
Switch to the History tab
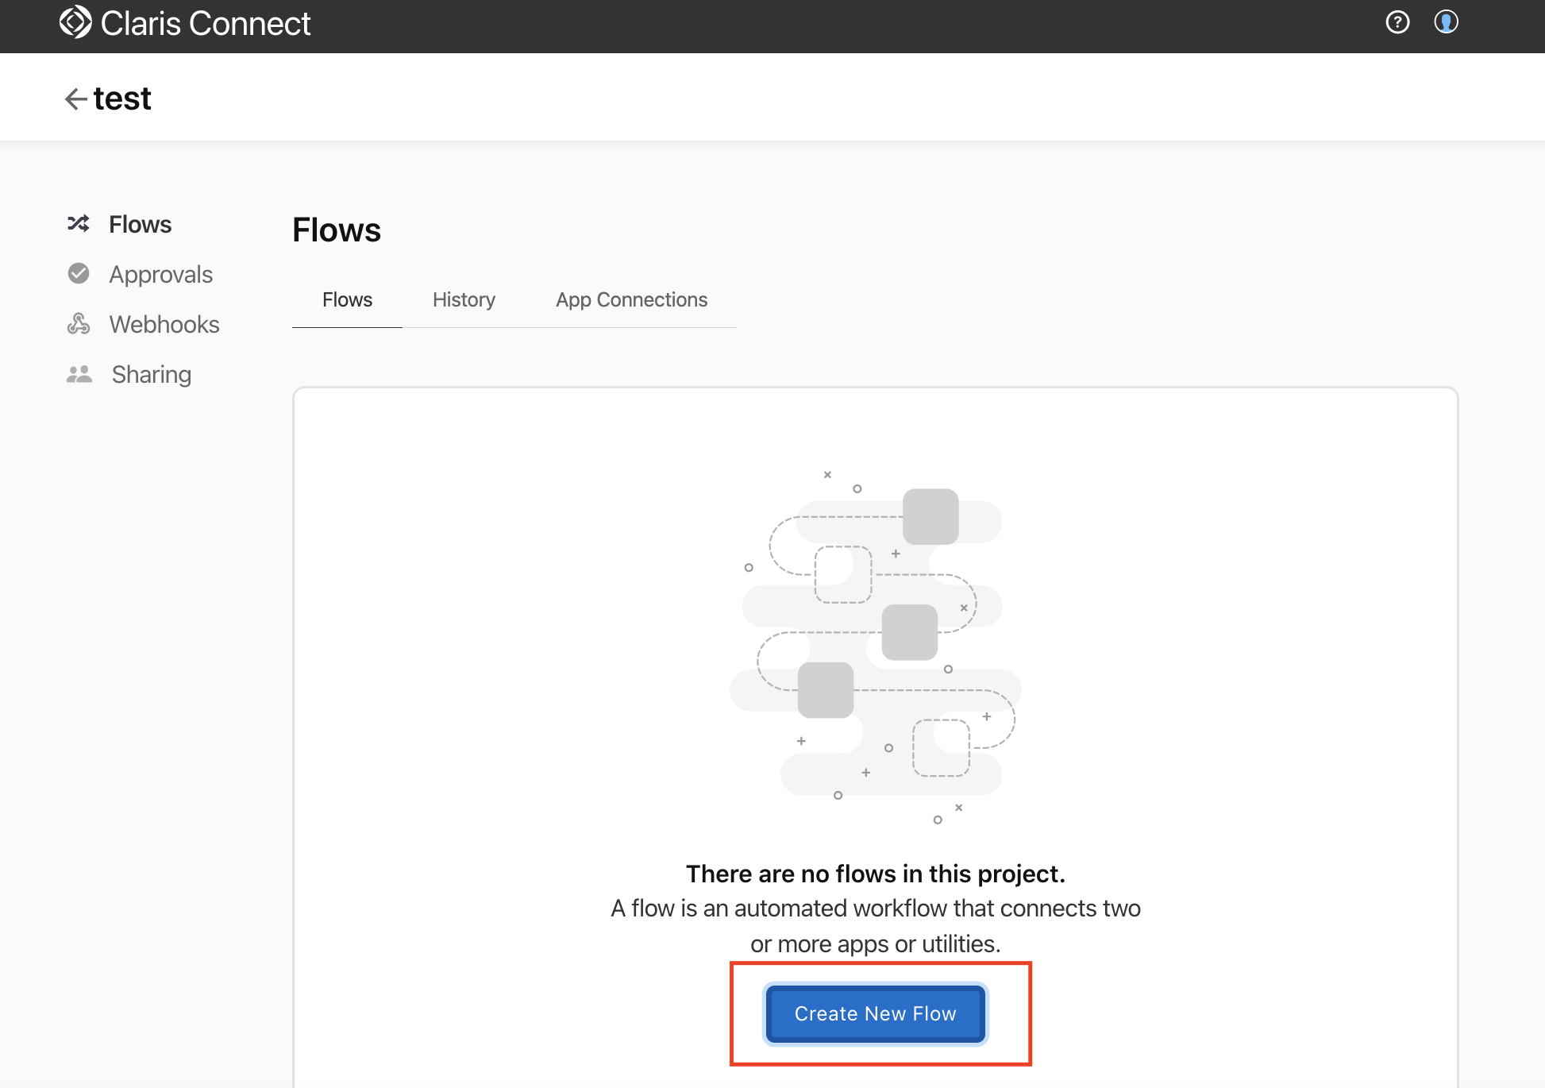[464, 299]
